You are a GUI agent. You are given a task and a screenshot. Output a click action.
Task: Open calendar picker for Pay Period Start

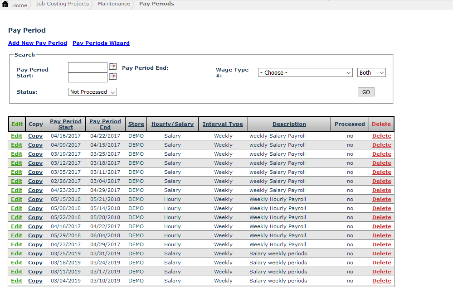coord(113,67)
